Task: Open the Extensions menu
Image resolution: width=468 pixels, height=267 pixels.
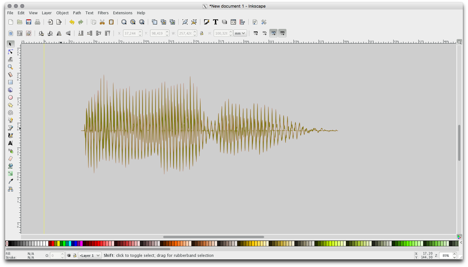Action: [x=123, y=13]
